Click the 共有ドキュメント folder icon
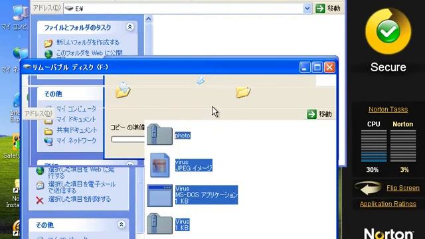 coord(48,131)
